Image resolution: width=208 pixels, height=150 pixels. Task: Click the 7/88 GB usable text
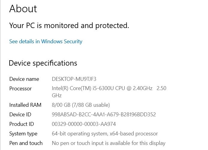pos(91,105)
